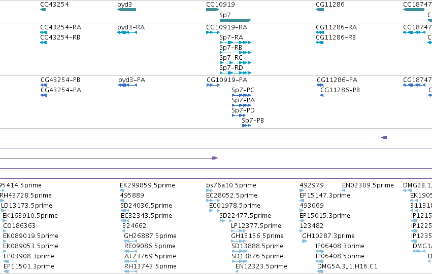Select EST IP06408.3prime
432x274 pixels.
point(340,246)
